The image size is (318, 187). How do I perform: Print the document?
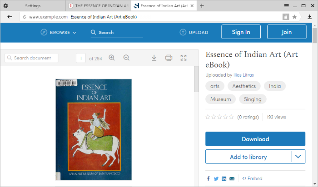169,58
